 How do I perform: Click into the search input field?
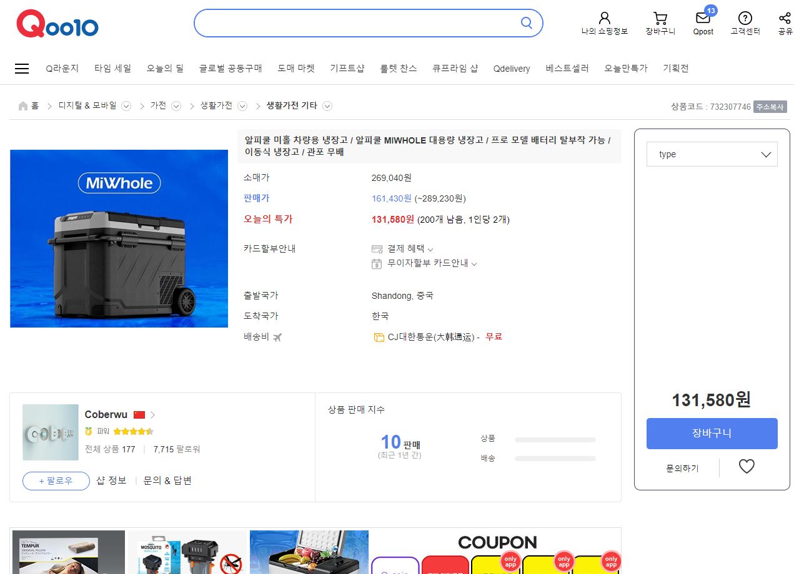[x=357, y=23]
